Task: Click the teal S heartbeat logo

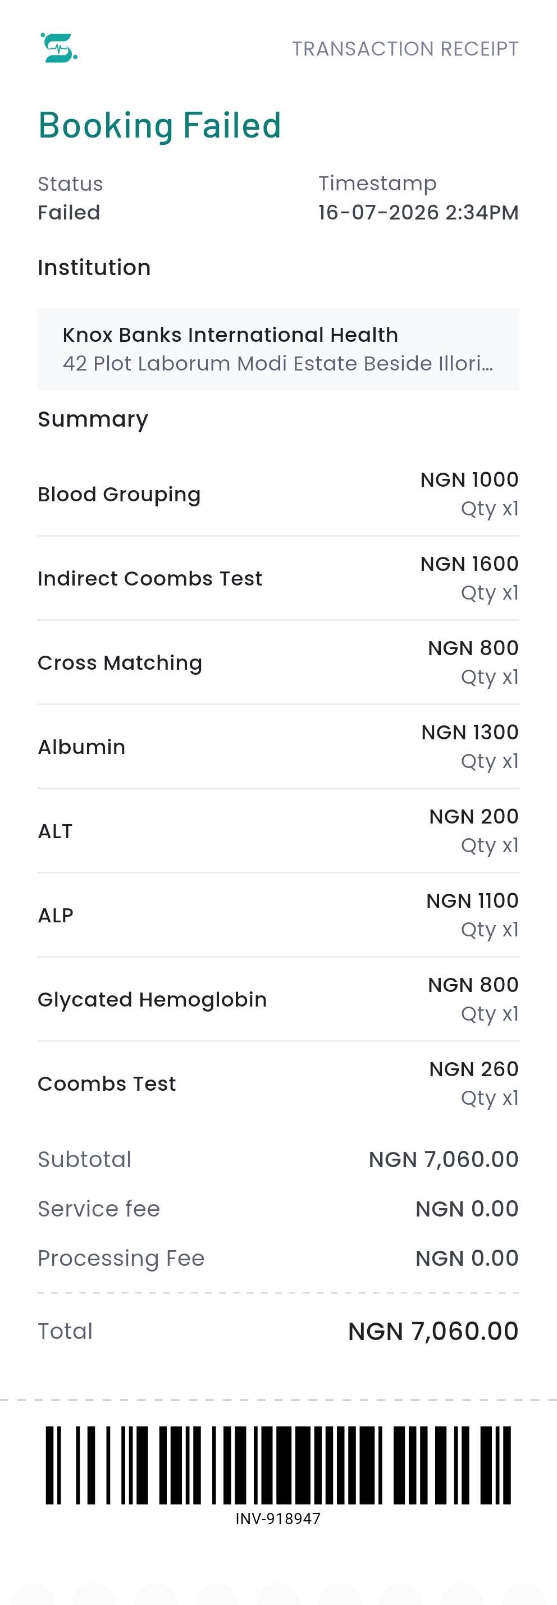Action: click(59, 48)
